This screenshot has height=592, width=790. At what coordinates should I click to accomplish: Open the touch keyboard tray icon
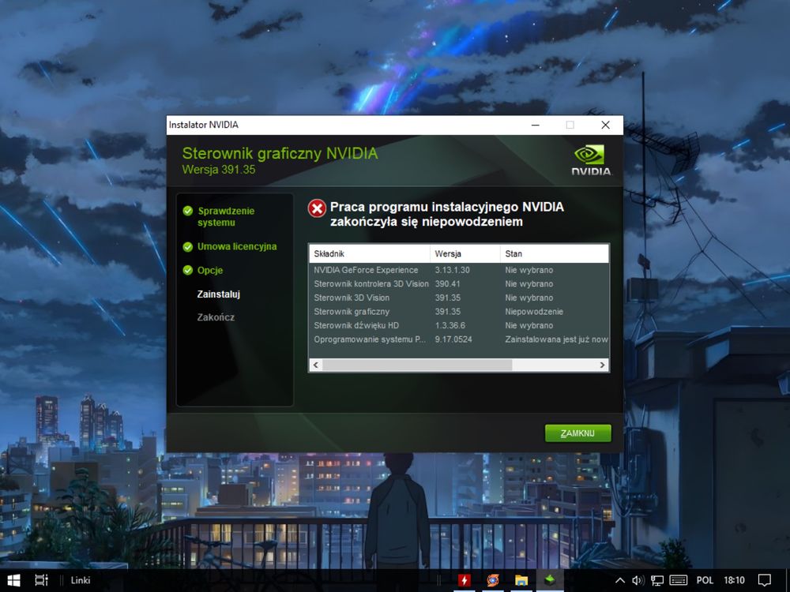(678, 580)
